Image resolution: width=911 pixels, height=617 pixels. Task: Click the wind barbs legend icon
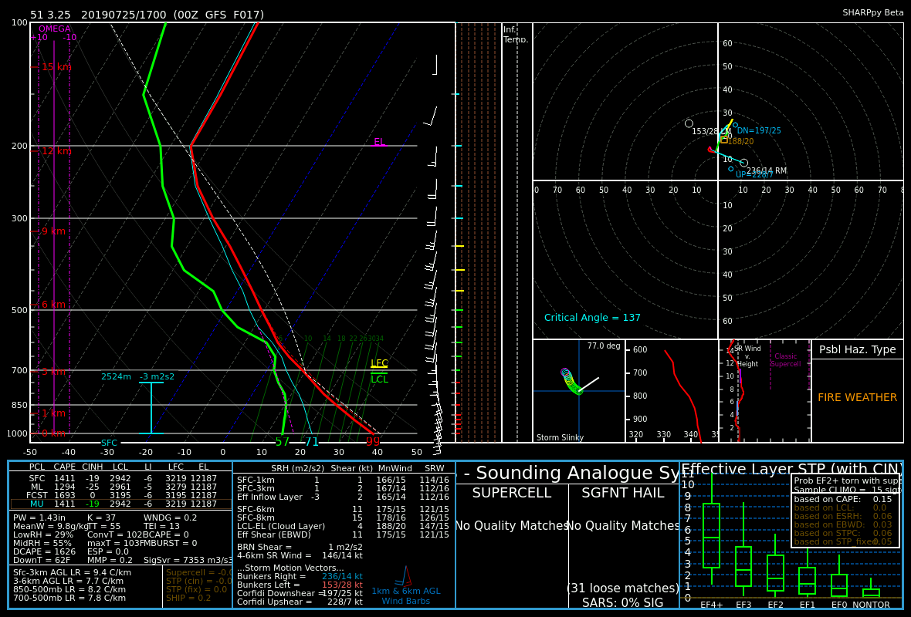pyautogui.click(x=403, y=576)
